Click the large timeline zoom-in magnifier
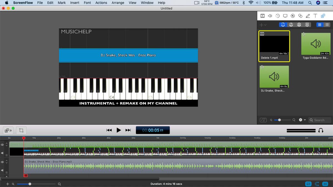This screenshot has height=187, width=333. pos(59,184)
